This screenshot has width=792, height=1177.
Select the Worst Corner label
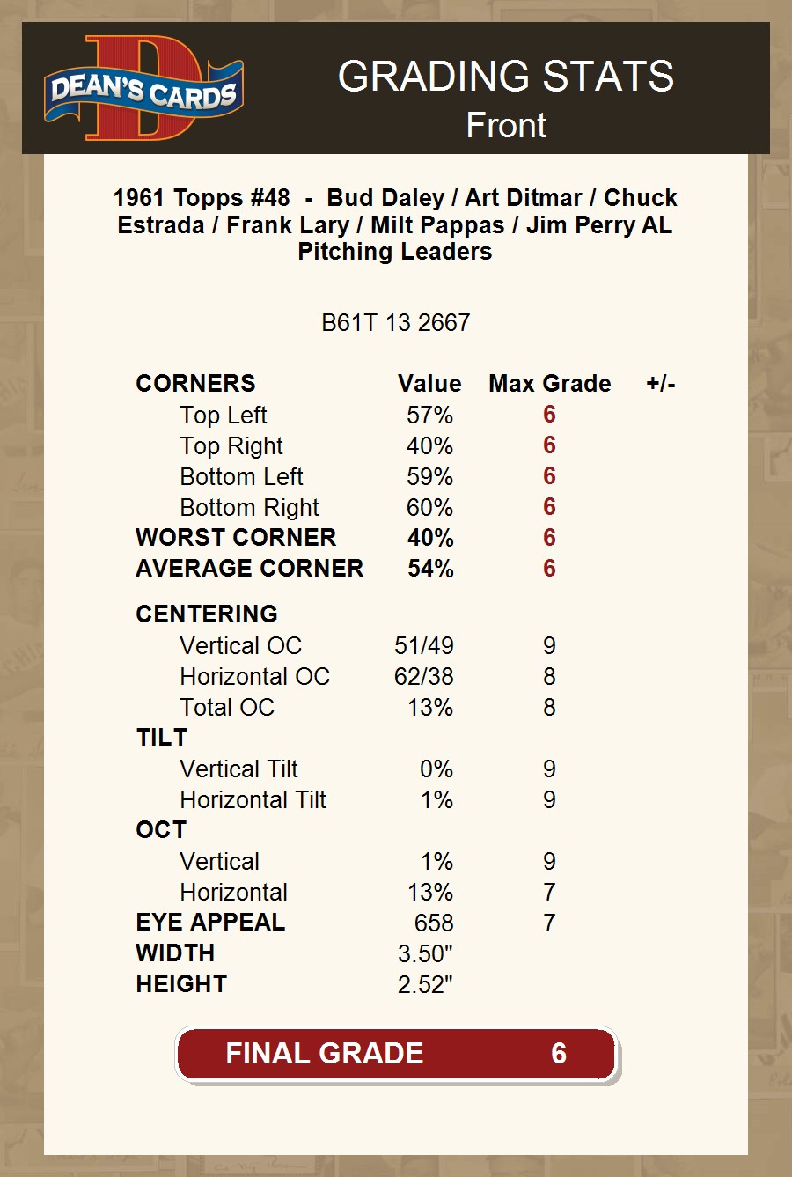point(236,538)
